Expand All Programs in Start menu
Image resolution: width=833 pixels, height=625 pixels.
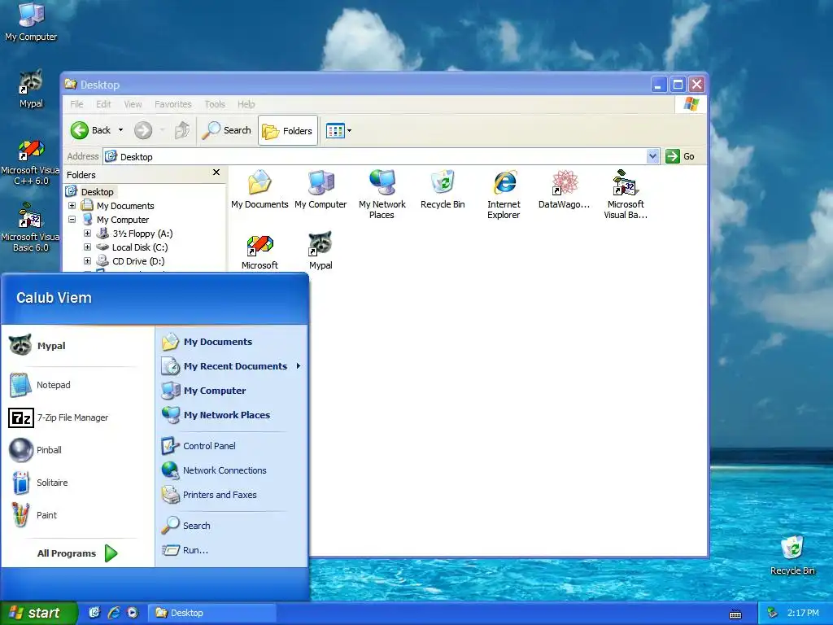(77, 553)
